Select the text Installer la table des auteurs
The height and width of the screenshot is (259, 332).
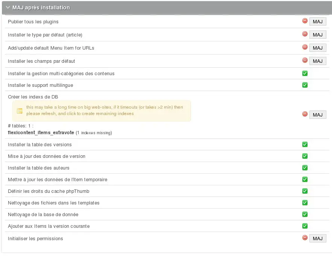[x=38, y=168]
